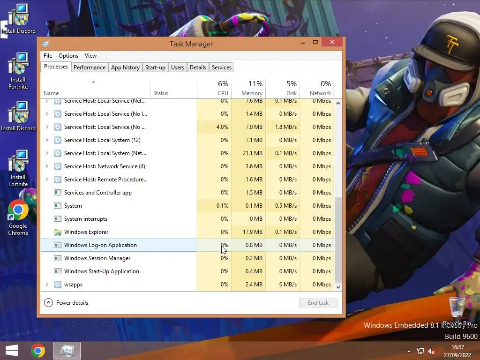Screen dimensions: 480x360
Task: Open the Install Discord icon above Fortnite bottom
Action: click(x=18, y=116)
